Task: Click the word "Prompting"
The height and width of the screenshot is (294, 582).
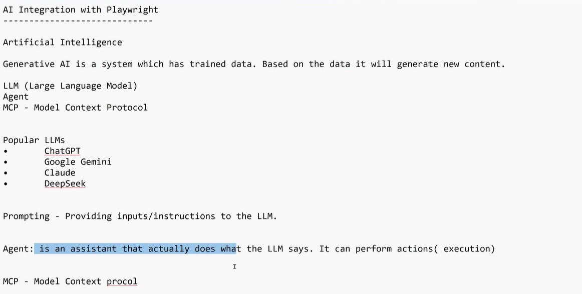Action: [26, 216]
